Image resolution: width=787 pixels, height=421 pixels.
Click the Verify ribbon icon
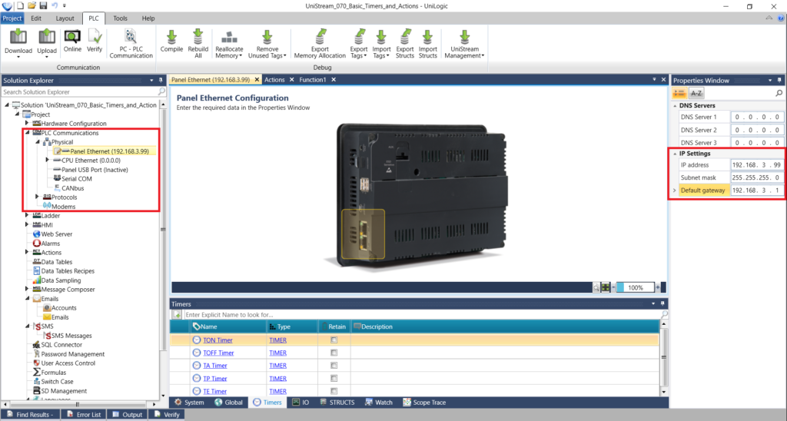pyautogui.click(x=95, y=37)
